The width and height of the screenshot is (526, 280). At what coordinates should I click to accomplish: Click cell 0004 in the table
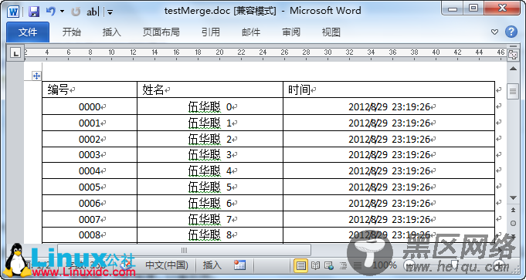point(90,170)
